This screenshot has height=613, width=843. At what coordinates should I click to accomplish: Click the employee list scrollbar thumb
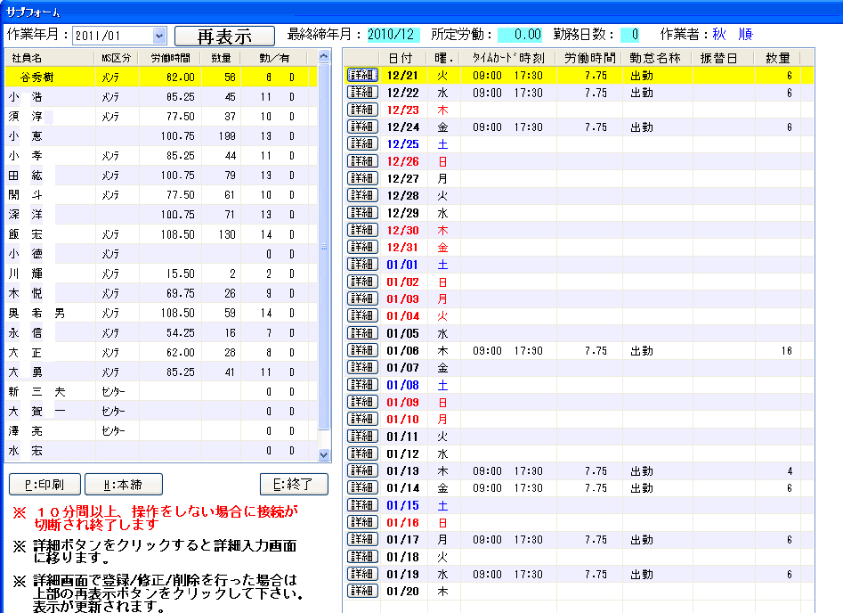pyautogui.click(x=324, y=246)
